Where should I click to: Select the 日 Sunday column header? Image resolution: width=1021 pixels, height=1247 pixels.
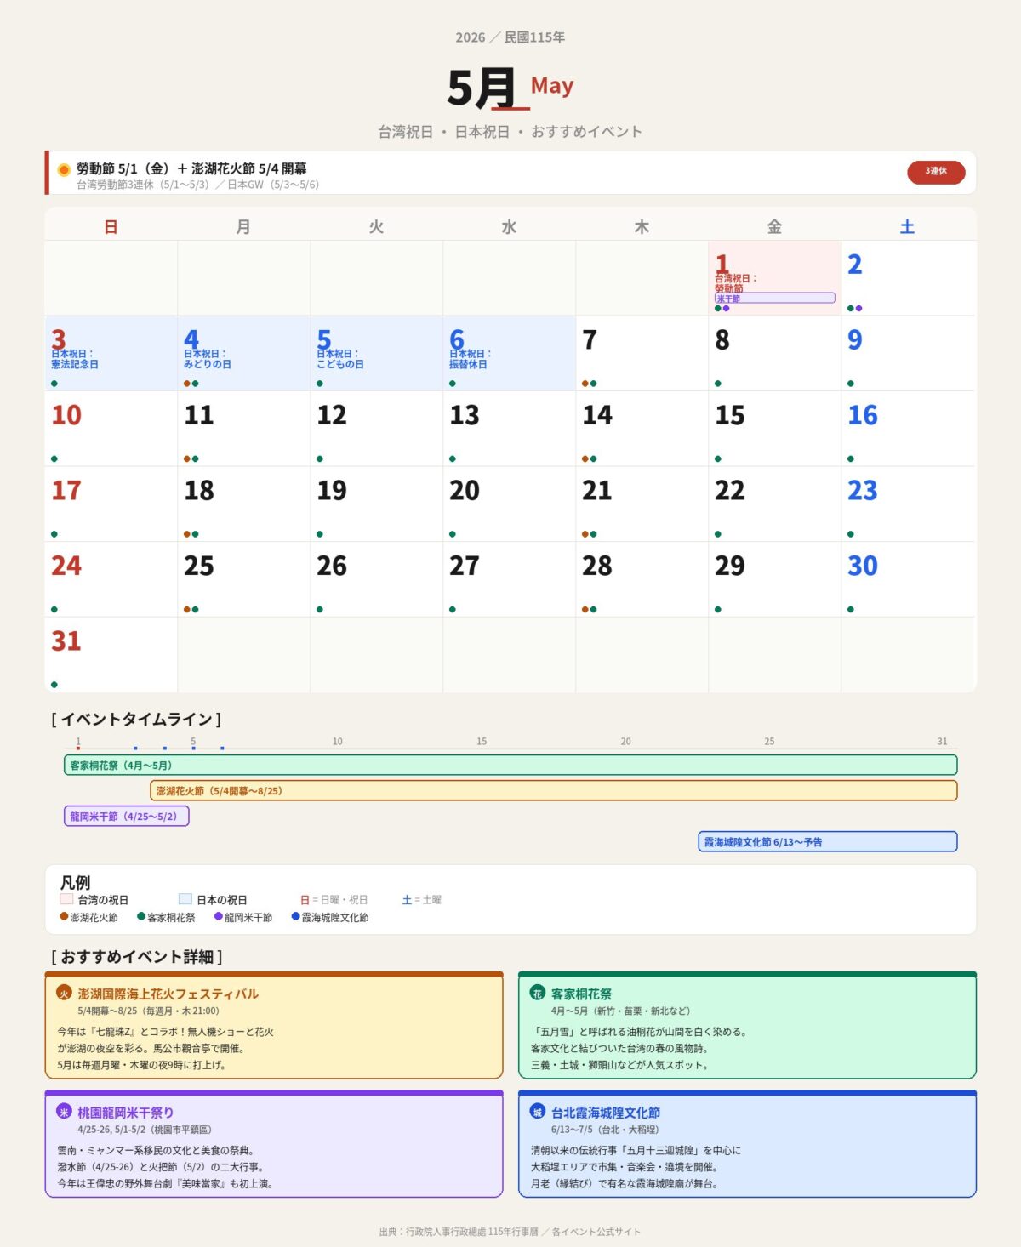[111, 227]
